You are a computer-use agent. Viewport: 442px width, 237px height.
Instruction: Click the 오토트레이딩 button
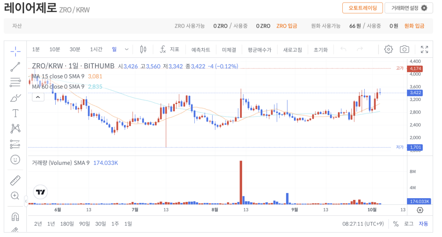(x=362, y=8)
